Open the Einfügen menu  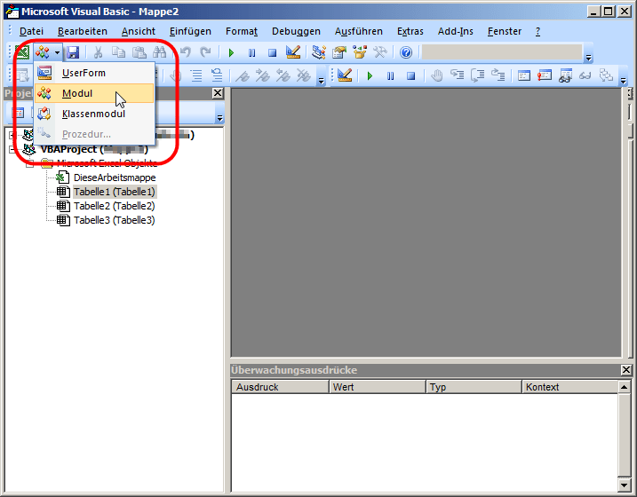click(x=190, y=31)
